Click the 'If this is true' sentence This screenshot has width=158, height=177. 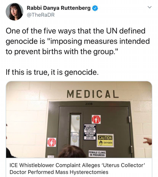(52, 72)
